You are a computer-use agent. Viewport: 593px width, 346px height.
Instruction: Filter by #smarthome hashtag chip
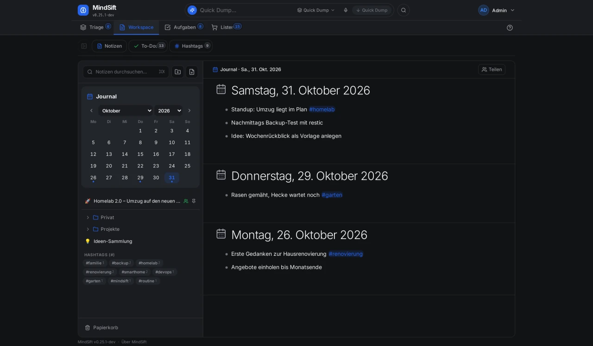[x=134, y=272]
